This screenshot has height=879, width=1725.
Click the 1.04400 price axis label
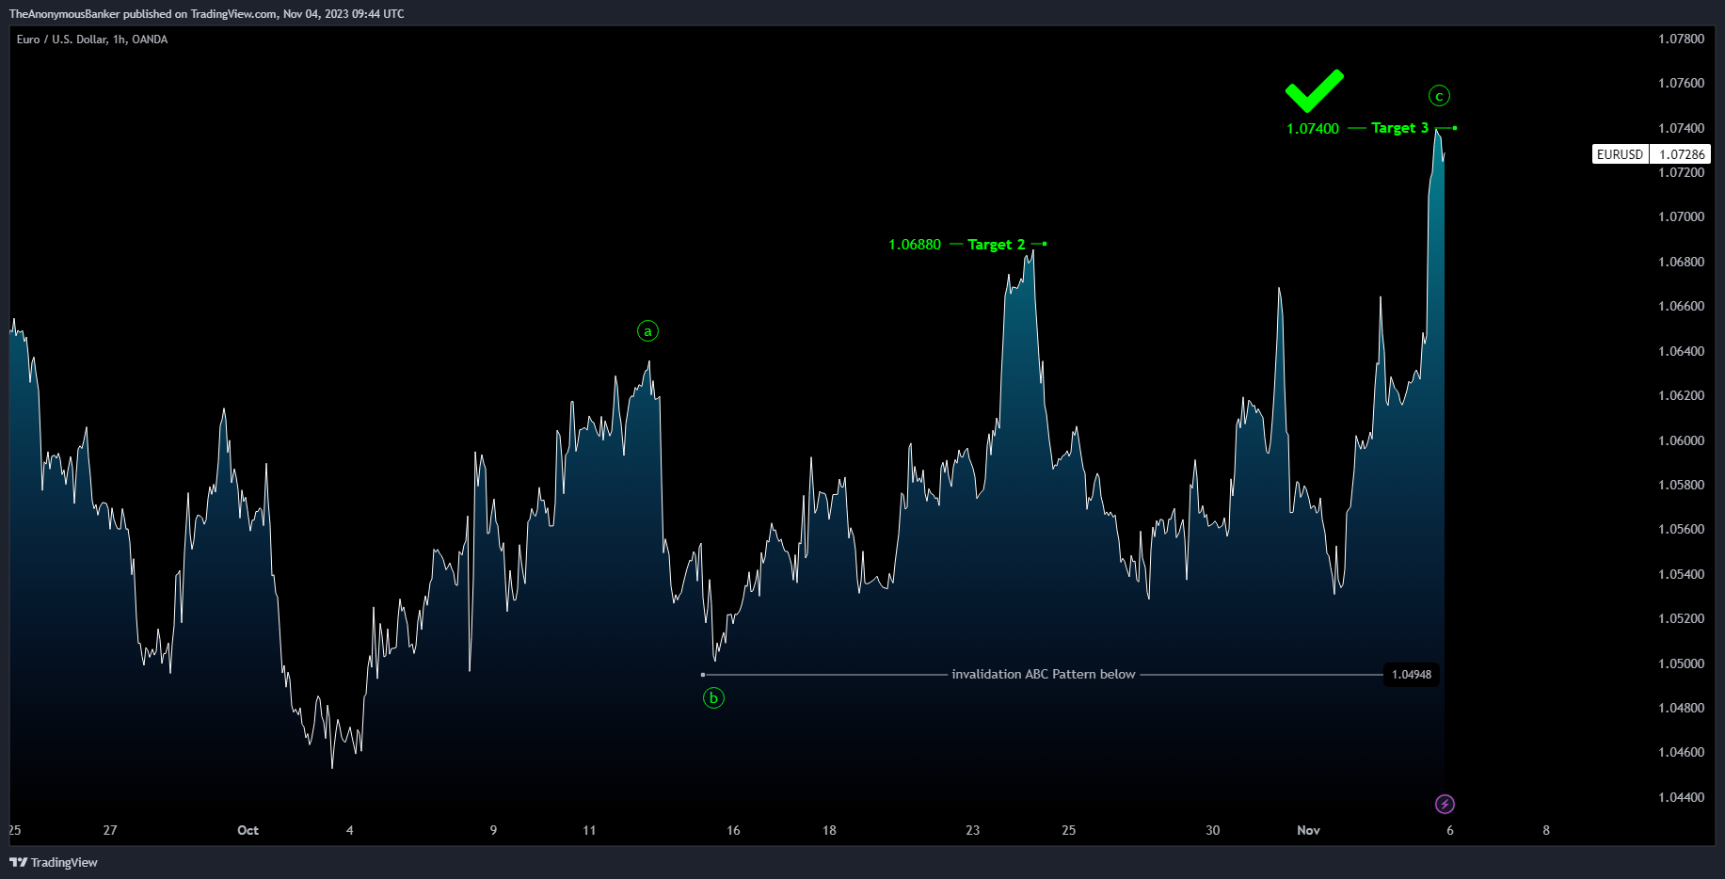tap(1681, 797)
